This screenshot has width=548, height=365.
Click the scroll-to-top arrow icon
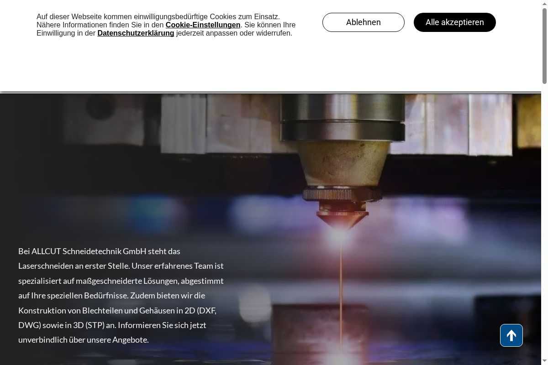tap(511, 335)
